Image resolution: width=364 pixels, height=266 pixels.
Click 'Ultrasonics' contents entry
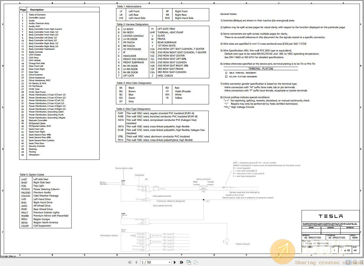[x=34, y=155]
